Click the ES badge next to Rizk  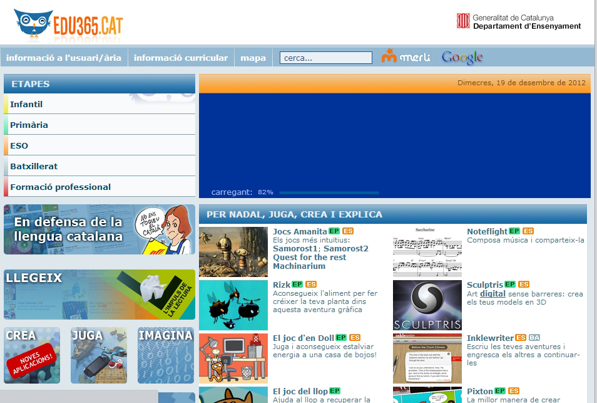tap(311, 285)
